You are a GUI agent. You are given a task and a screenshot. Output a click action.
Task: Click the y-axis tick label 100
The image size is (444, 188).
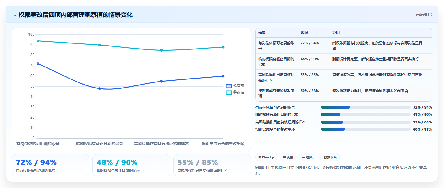pos(31,34)
